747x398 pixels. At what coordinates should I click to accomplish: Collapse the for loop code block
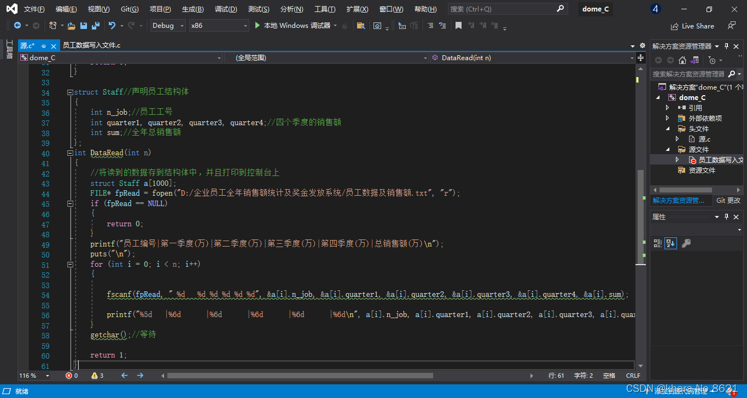point(70,264)
